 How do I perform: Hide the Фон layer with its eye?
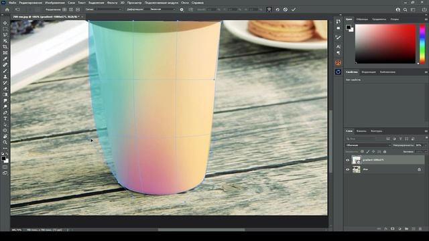coord(348,169)
